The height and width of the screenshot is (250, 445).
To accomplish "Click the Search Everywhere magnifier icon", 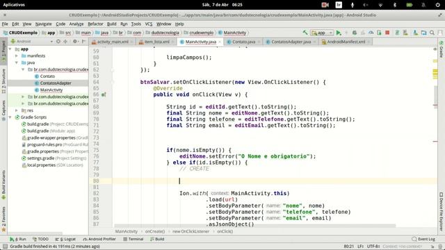I will click(432, 33).
